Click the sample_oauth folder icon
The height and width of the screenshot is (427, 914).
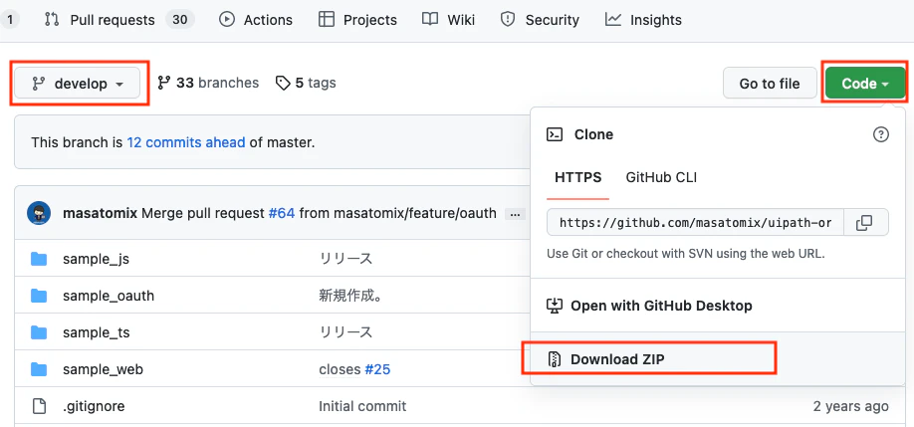[39, 296]
